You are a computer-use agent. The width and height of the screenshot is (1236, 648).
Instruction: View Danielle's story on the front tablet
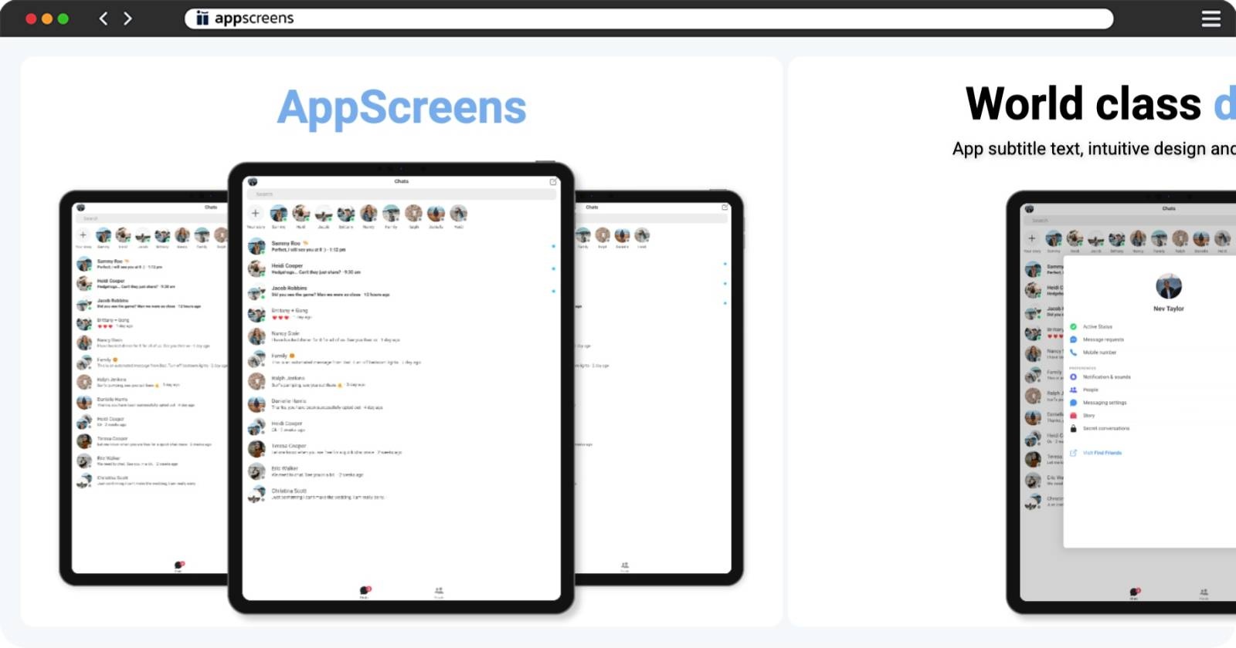tap(436, 214)
